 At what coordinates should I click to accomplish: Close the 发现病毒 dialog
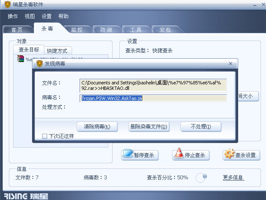click(230, 63)
